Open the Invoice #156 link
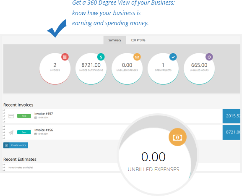The width and height of the screenshot is (242, 196). tap(44, 130)
